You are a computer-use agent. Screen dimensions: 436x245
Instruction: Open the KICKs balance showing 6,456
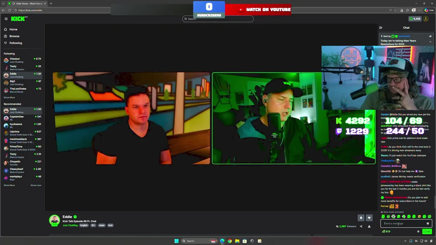[415, 19]
